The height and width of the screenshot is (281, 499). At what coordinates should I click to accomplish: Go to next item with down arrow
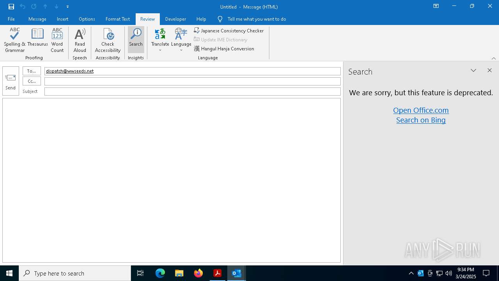coord(57,7)
